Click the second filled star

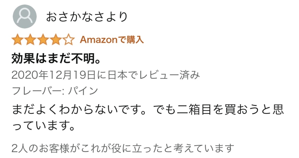click(30, 40)
